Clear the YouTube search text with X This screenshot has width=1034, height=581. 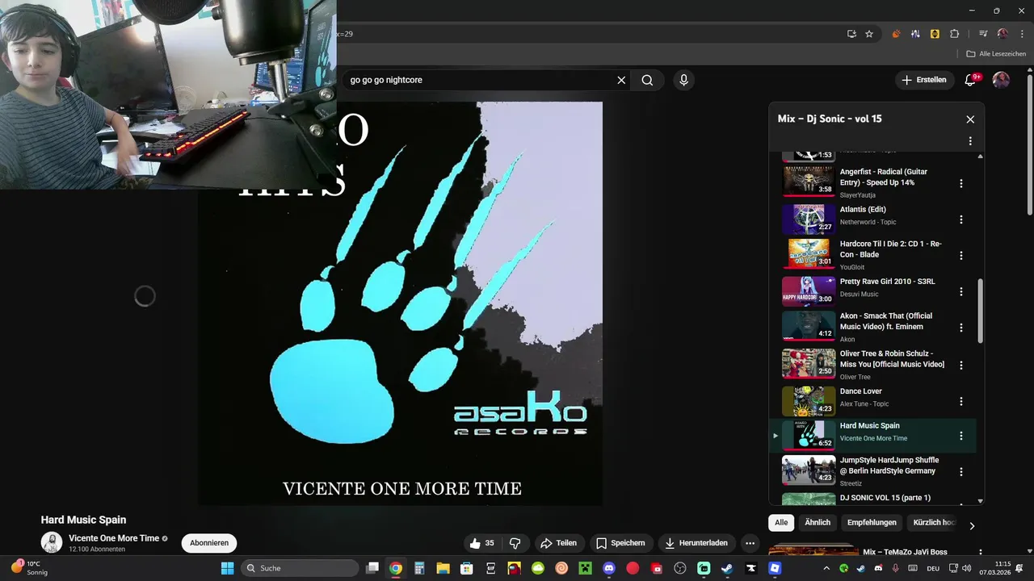[621, 80]
